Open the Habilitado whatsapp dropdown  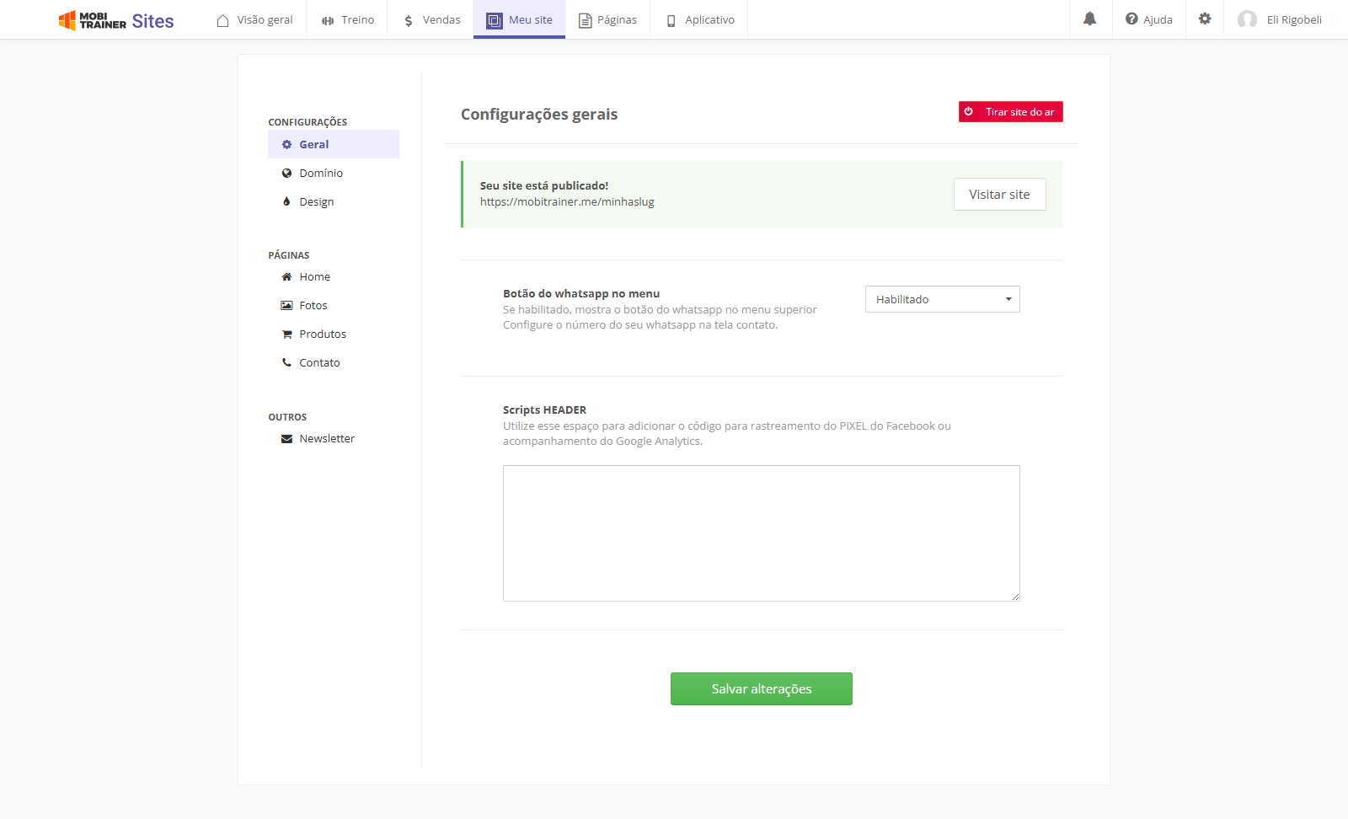(942, 299)
